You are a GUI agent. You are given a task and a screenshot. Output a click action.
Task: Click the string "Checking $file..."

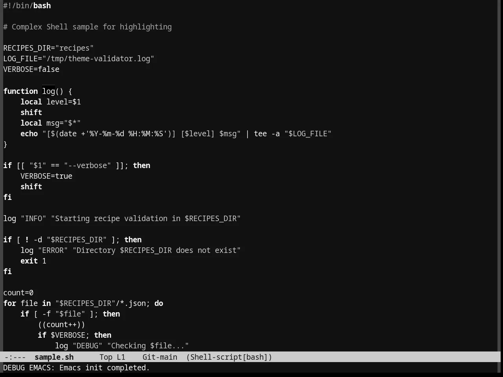[148, 346]
